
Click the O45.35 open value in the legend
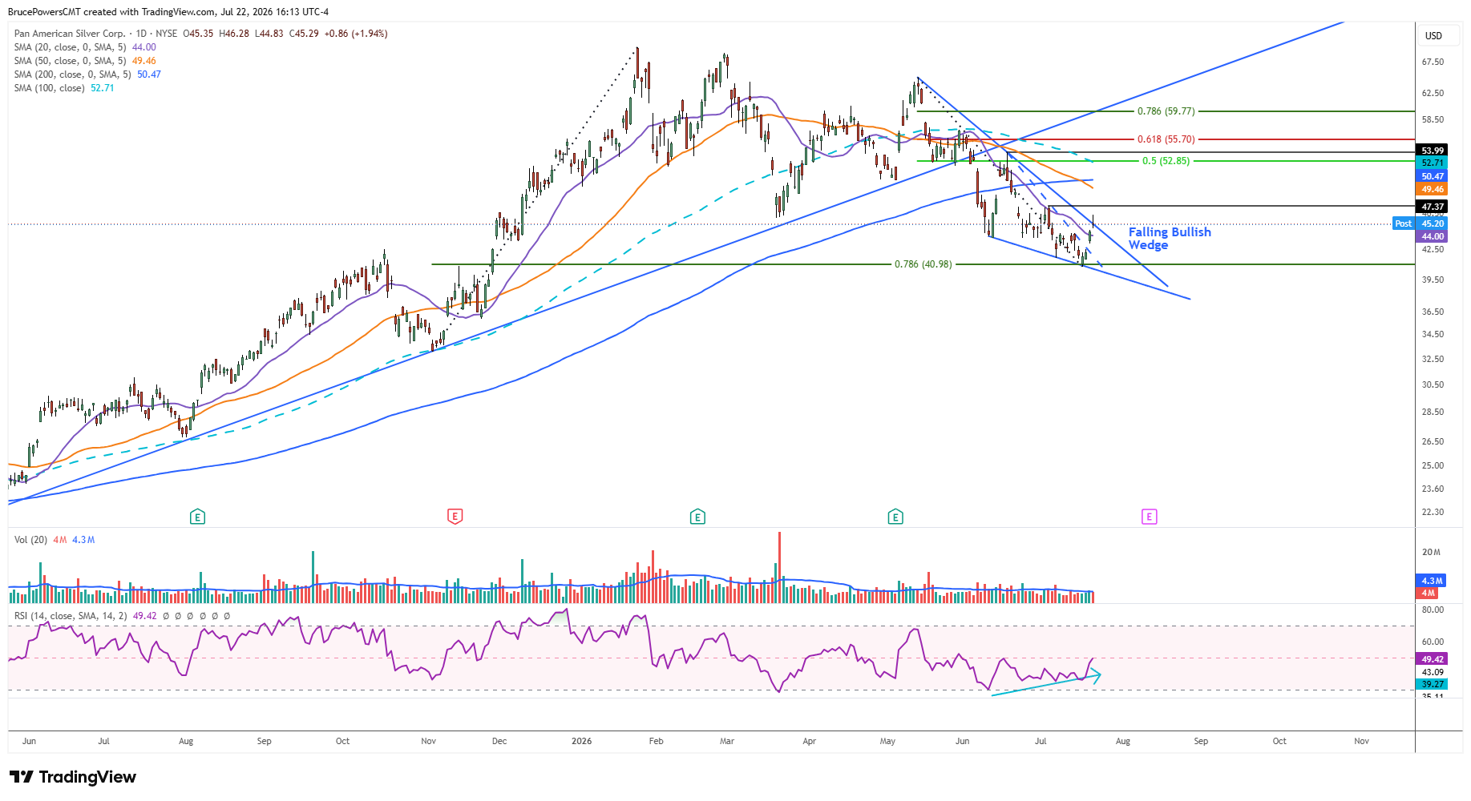[198, 34]
